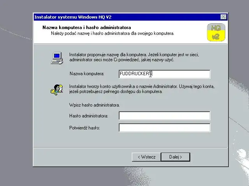249x186 pixels.
Task: Click the Nazwa komputera input field
Action: click(164, 74)
